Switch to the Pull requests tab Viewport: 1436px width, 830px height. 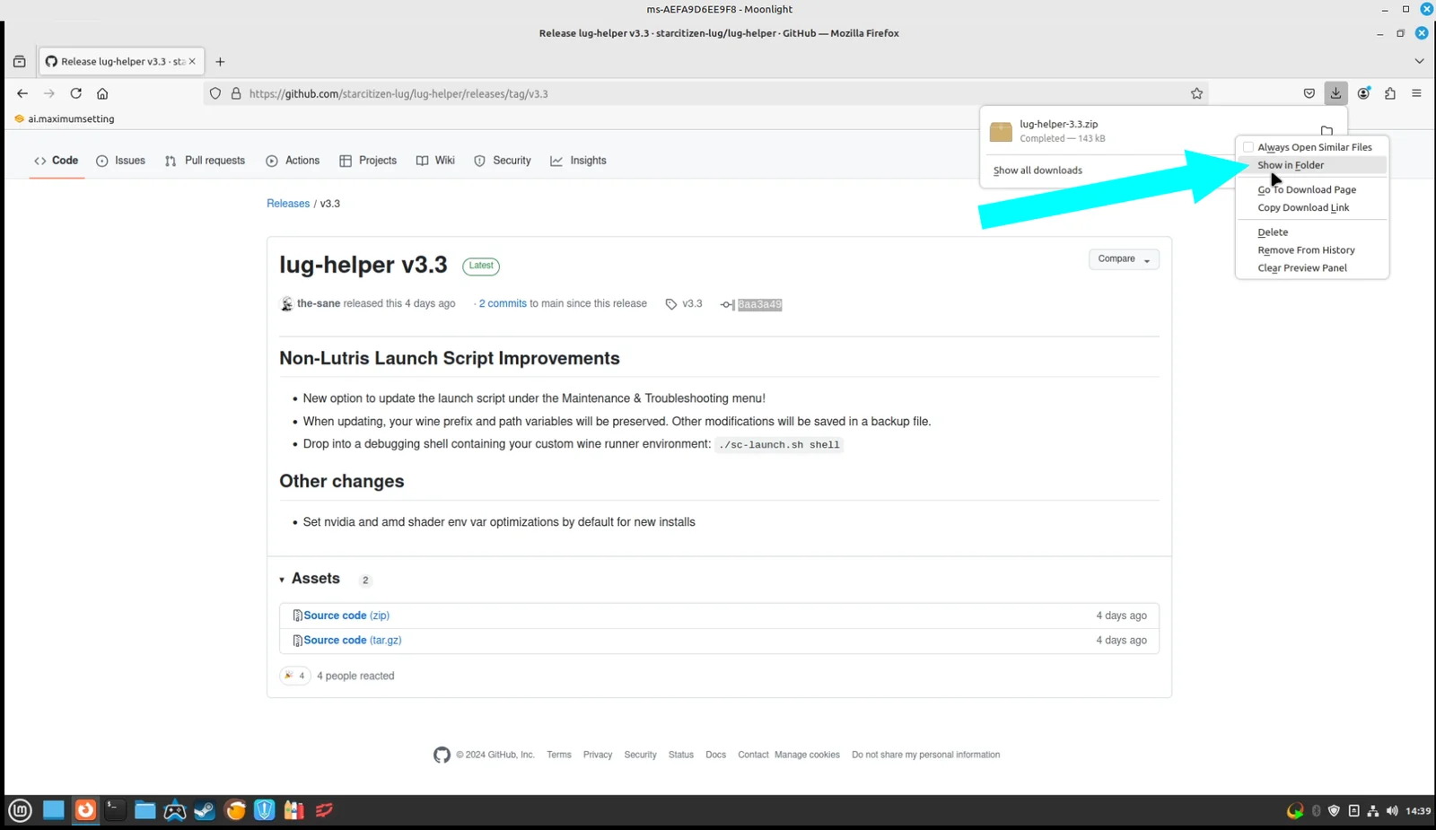pyautogui.click(x=205, y=161)
